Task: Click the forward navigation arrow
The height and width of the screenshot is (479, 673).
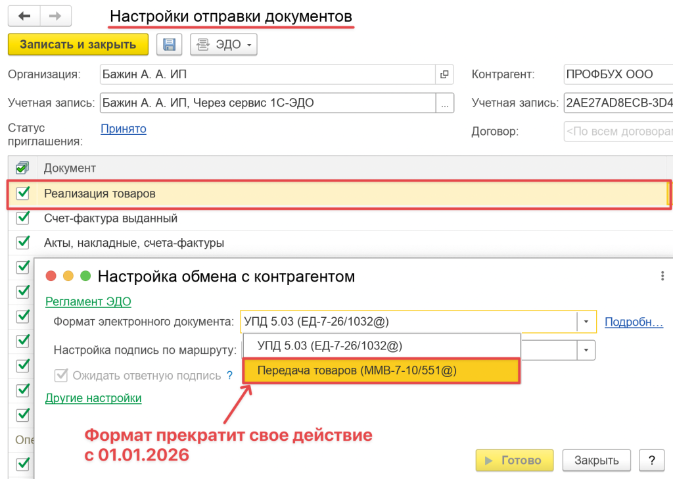Action: pyautogui.click(x=56, y=15)
